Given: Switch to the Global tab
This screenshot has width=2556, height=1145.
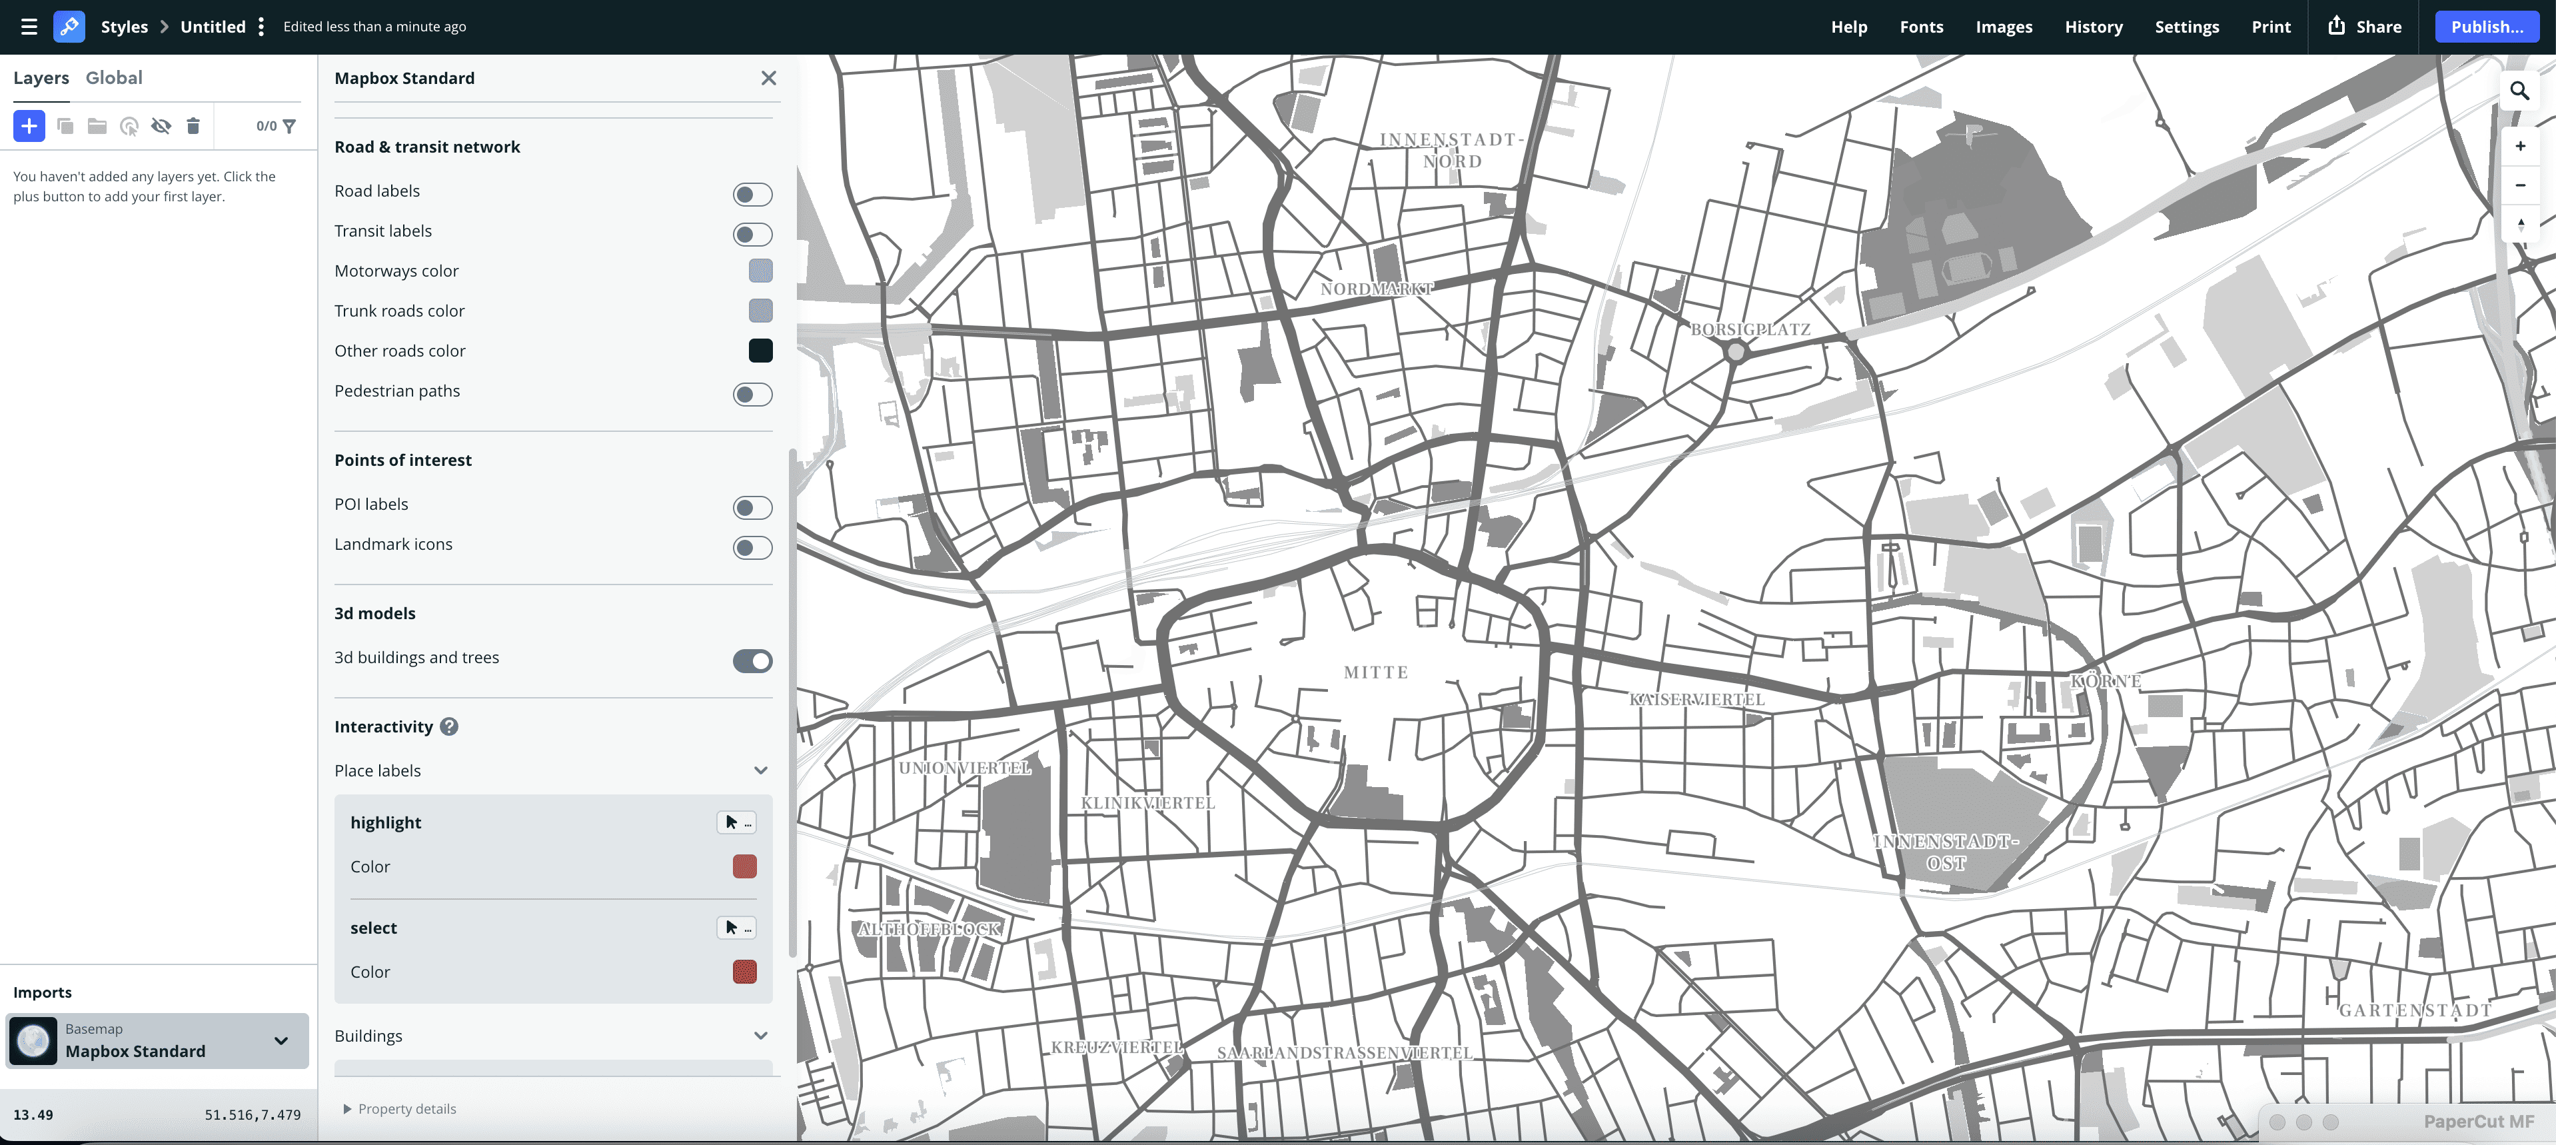Looking at the screenshot, I should [113, 77].
